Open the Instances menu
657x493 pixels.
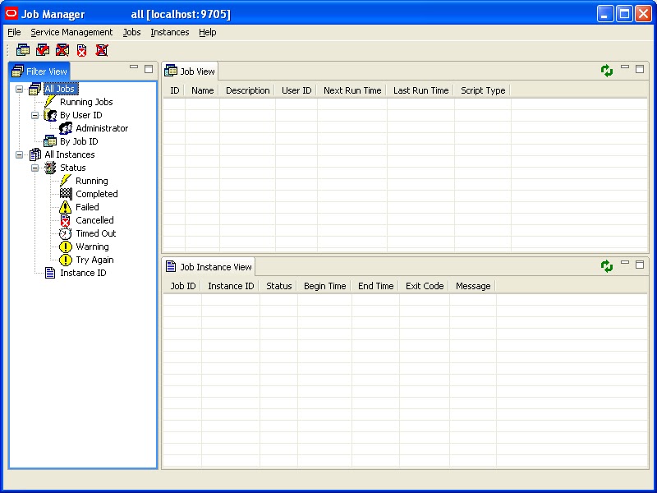(x=169, y=32)
